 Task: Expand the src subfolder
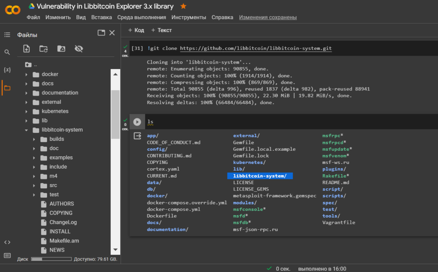(34, 185)
